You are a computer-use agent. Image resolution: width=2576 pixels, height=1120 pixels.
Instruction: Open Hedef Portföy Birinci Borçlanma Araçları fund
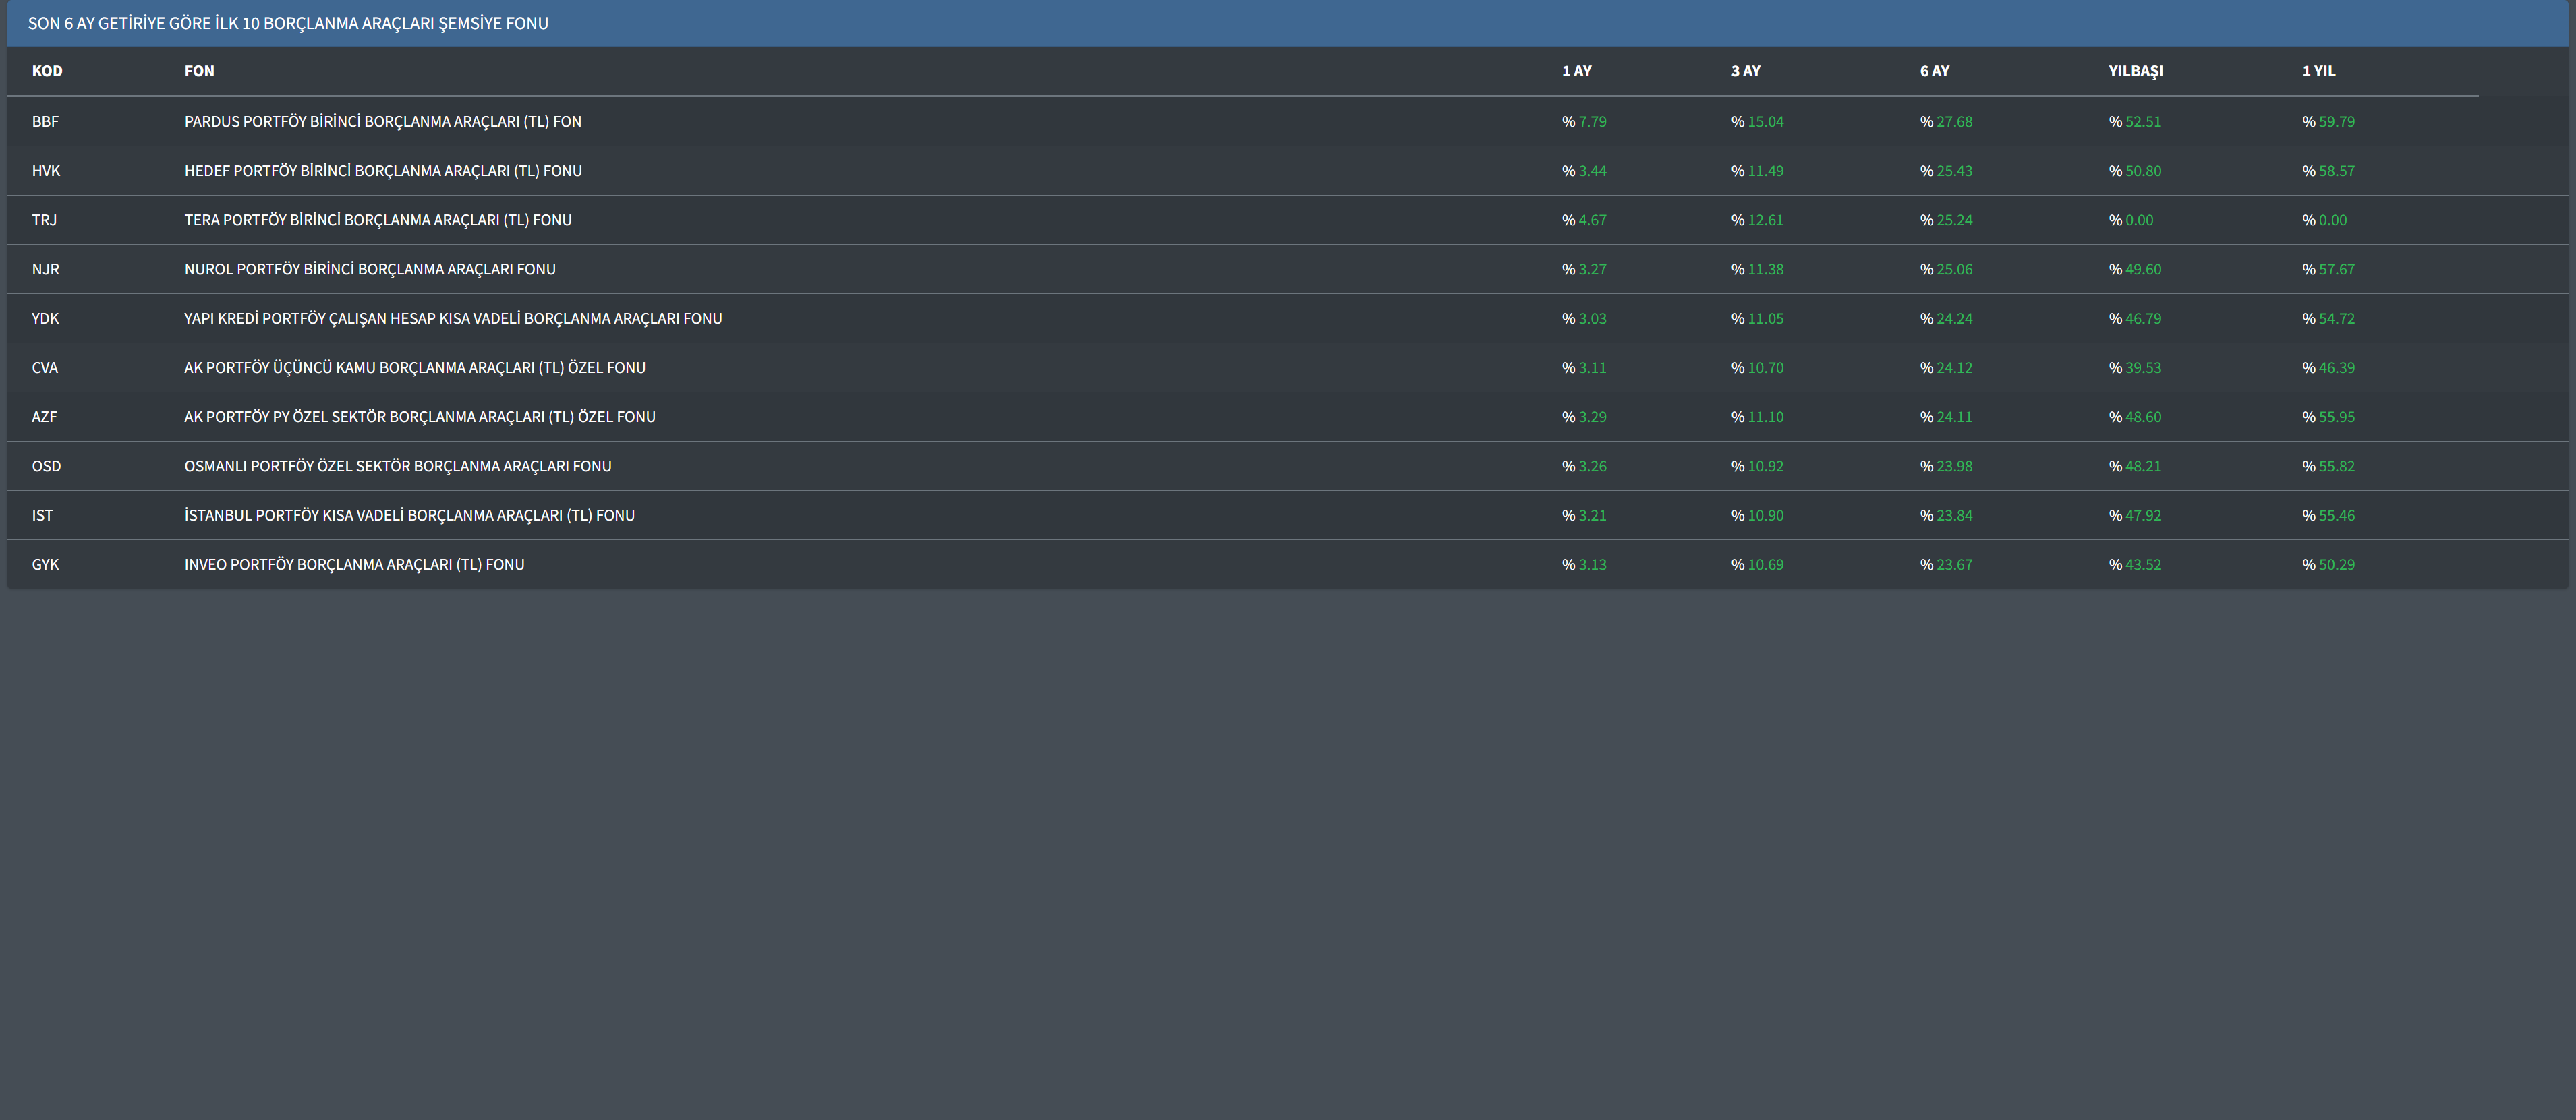click(x=382, y=171)
